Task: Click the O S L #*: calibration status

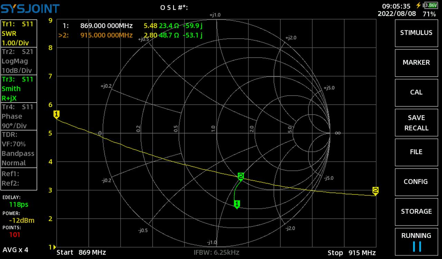Action: pos(174,7)
